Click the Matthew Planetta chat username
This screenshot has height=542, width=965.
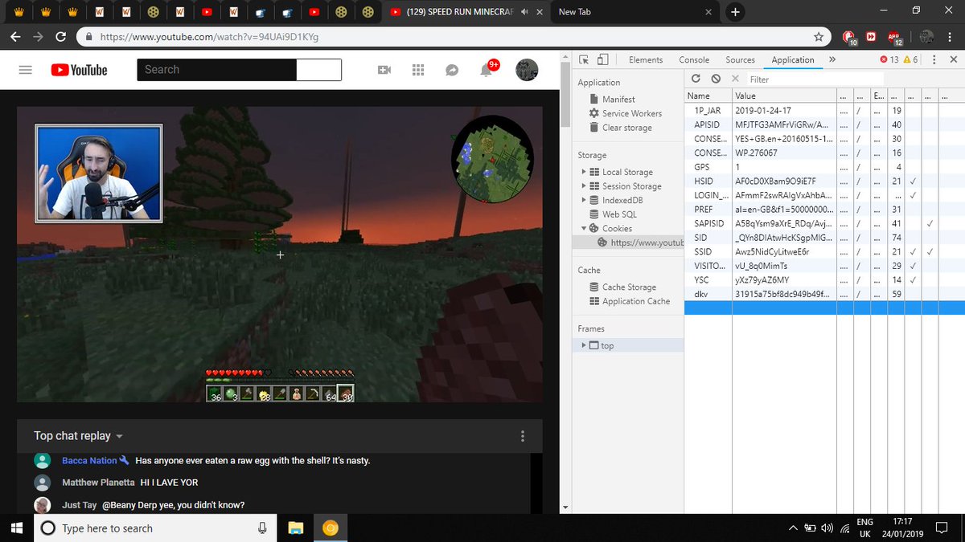[x=98, y=483]
